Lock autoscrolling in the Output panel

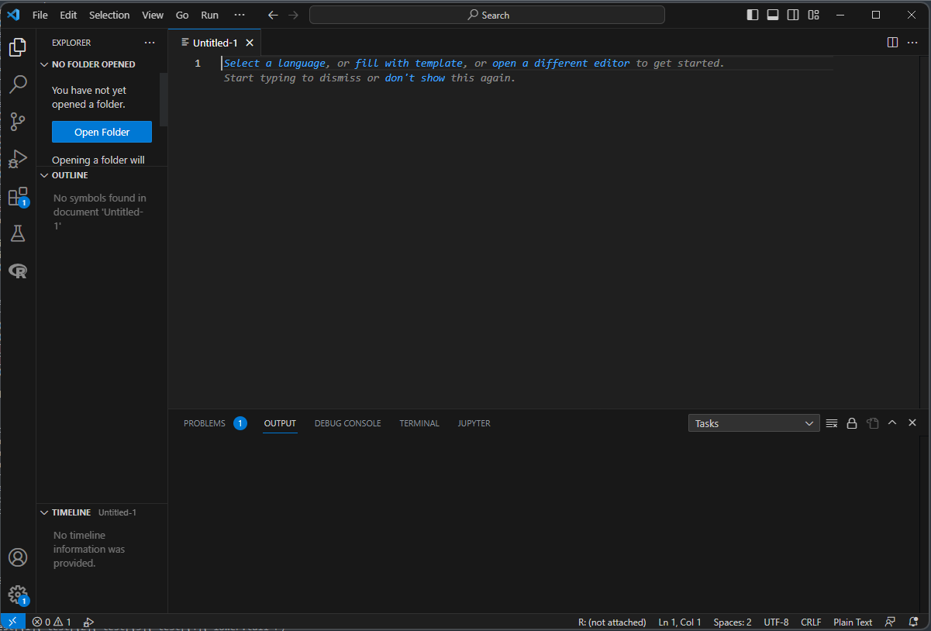(852, 422)
